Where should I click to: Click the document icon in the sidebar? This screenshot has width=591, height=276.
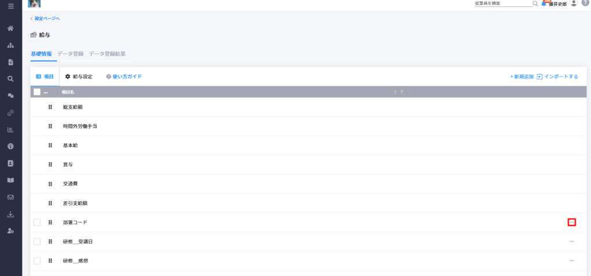click(10, 62)
